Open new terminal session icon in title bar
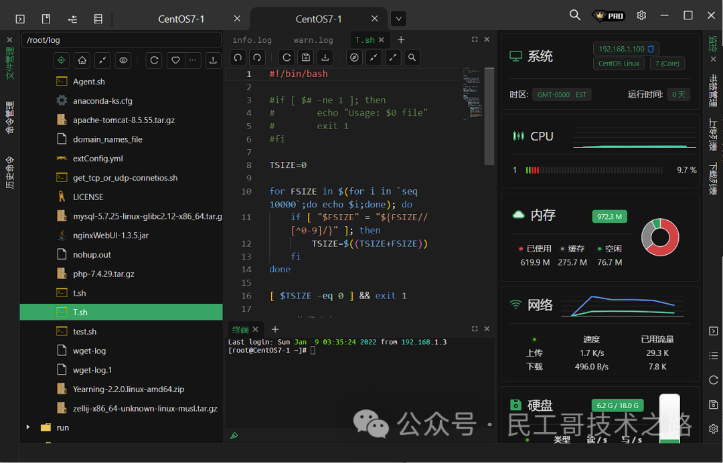The width and height of the screenshot is (723, 463). click(20, 19)
